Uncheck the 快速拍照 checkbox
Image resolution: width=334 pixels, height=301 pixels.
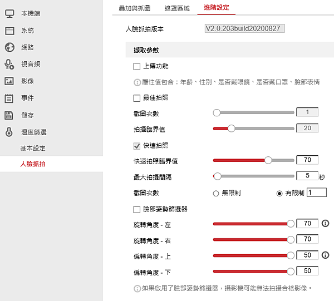[x=137, y=146]
